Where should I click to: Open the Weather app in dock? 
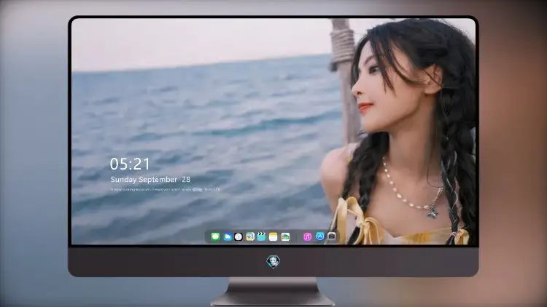pyautogui.click(x=227, y=236)
